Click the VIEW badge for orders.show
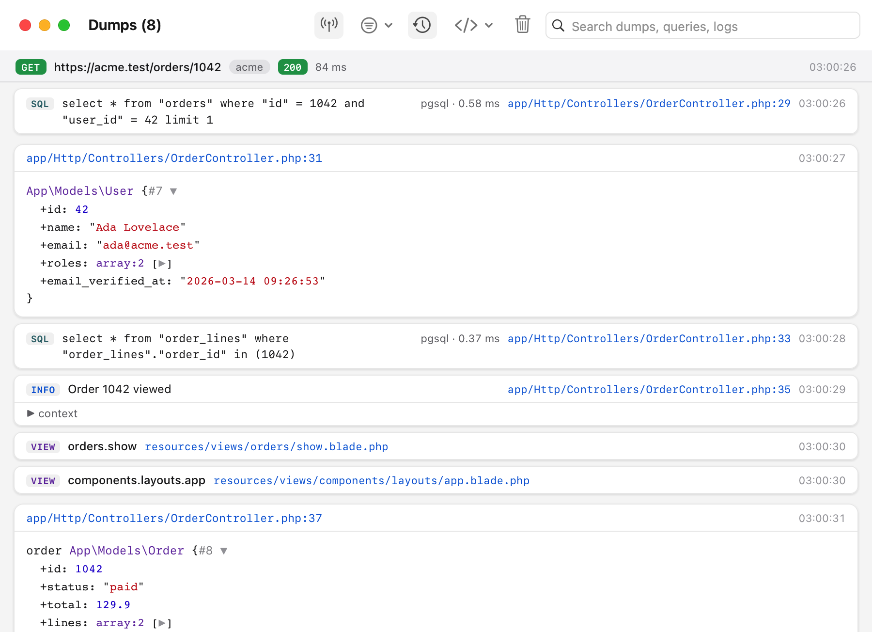The image size is (872, 632). click(x=43, y=447)
